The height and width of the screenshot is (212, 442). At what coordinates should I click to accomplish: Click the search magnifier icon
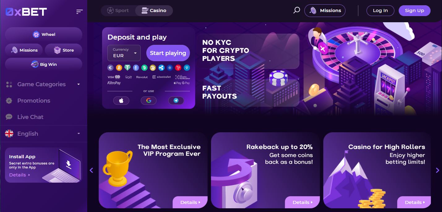coord(296,11)
